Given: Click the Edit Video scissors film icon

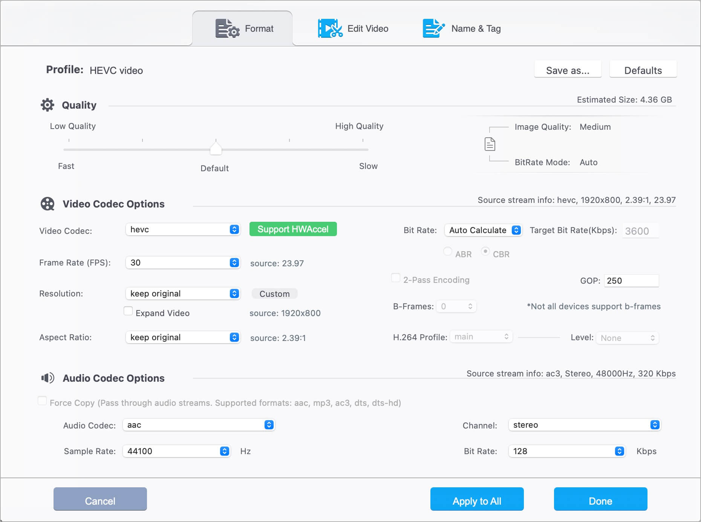Looking at the screenshot, I should click(x=330, y=29).
